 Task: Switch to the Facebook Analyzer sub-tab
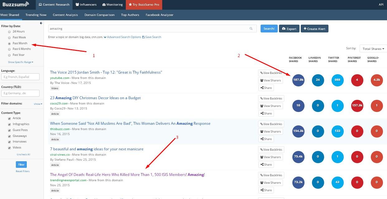pos(159,15)
